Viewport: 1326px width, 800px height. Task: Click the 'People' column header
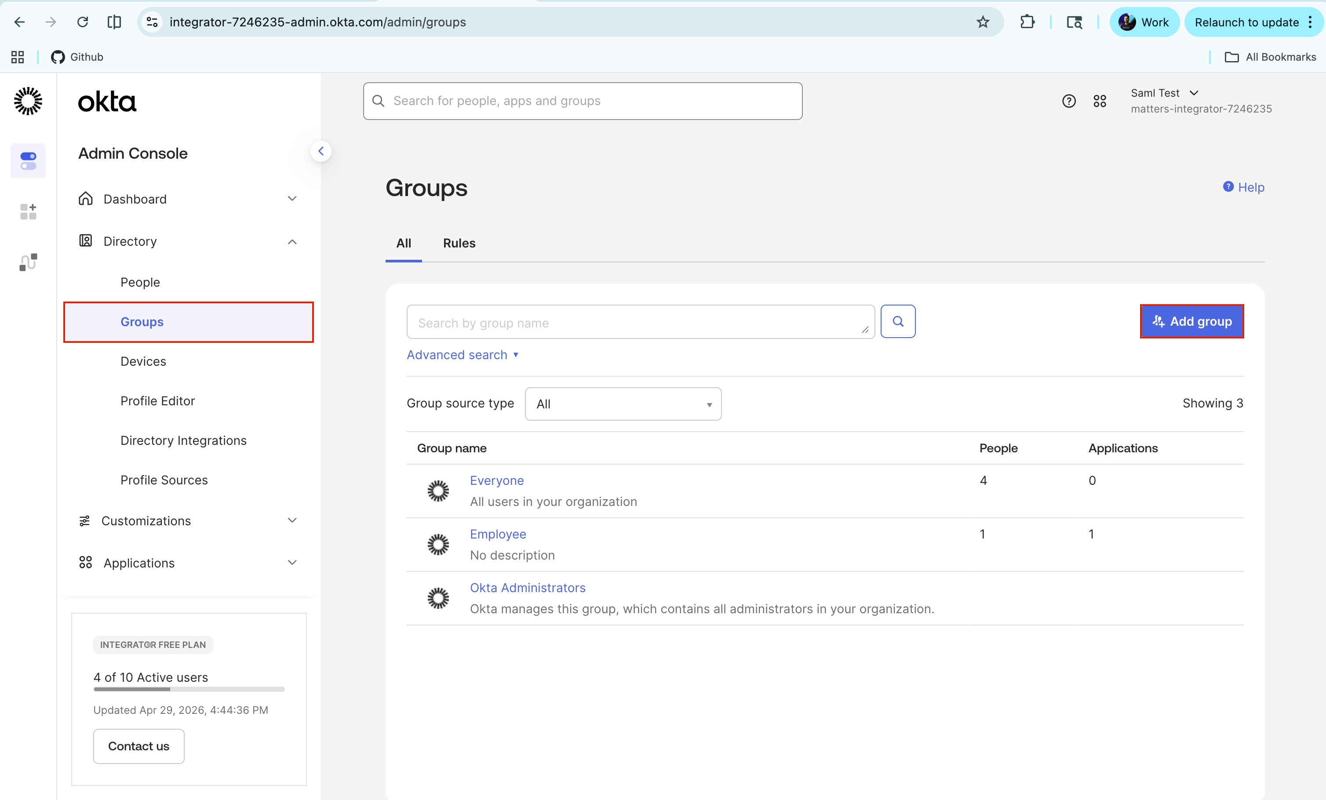[998, 448]
